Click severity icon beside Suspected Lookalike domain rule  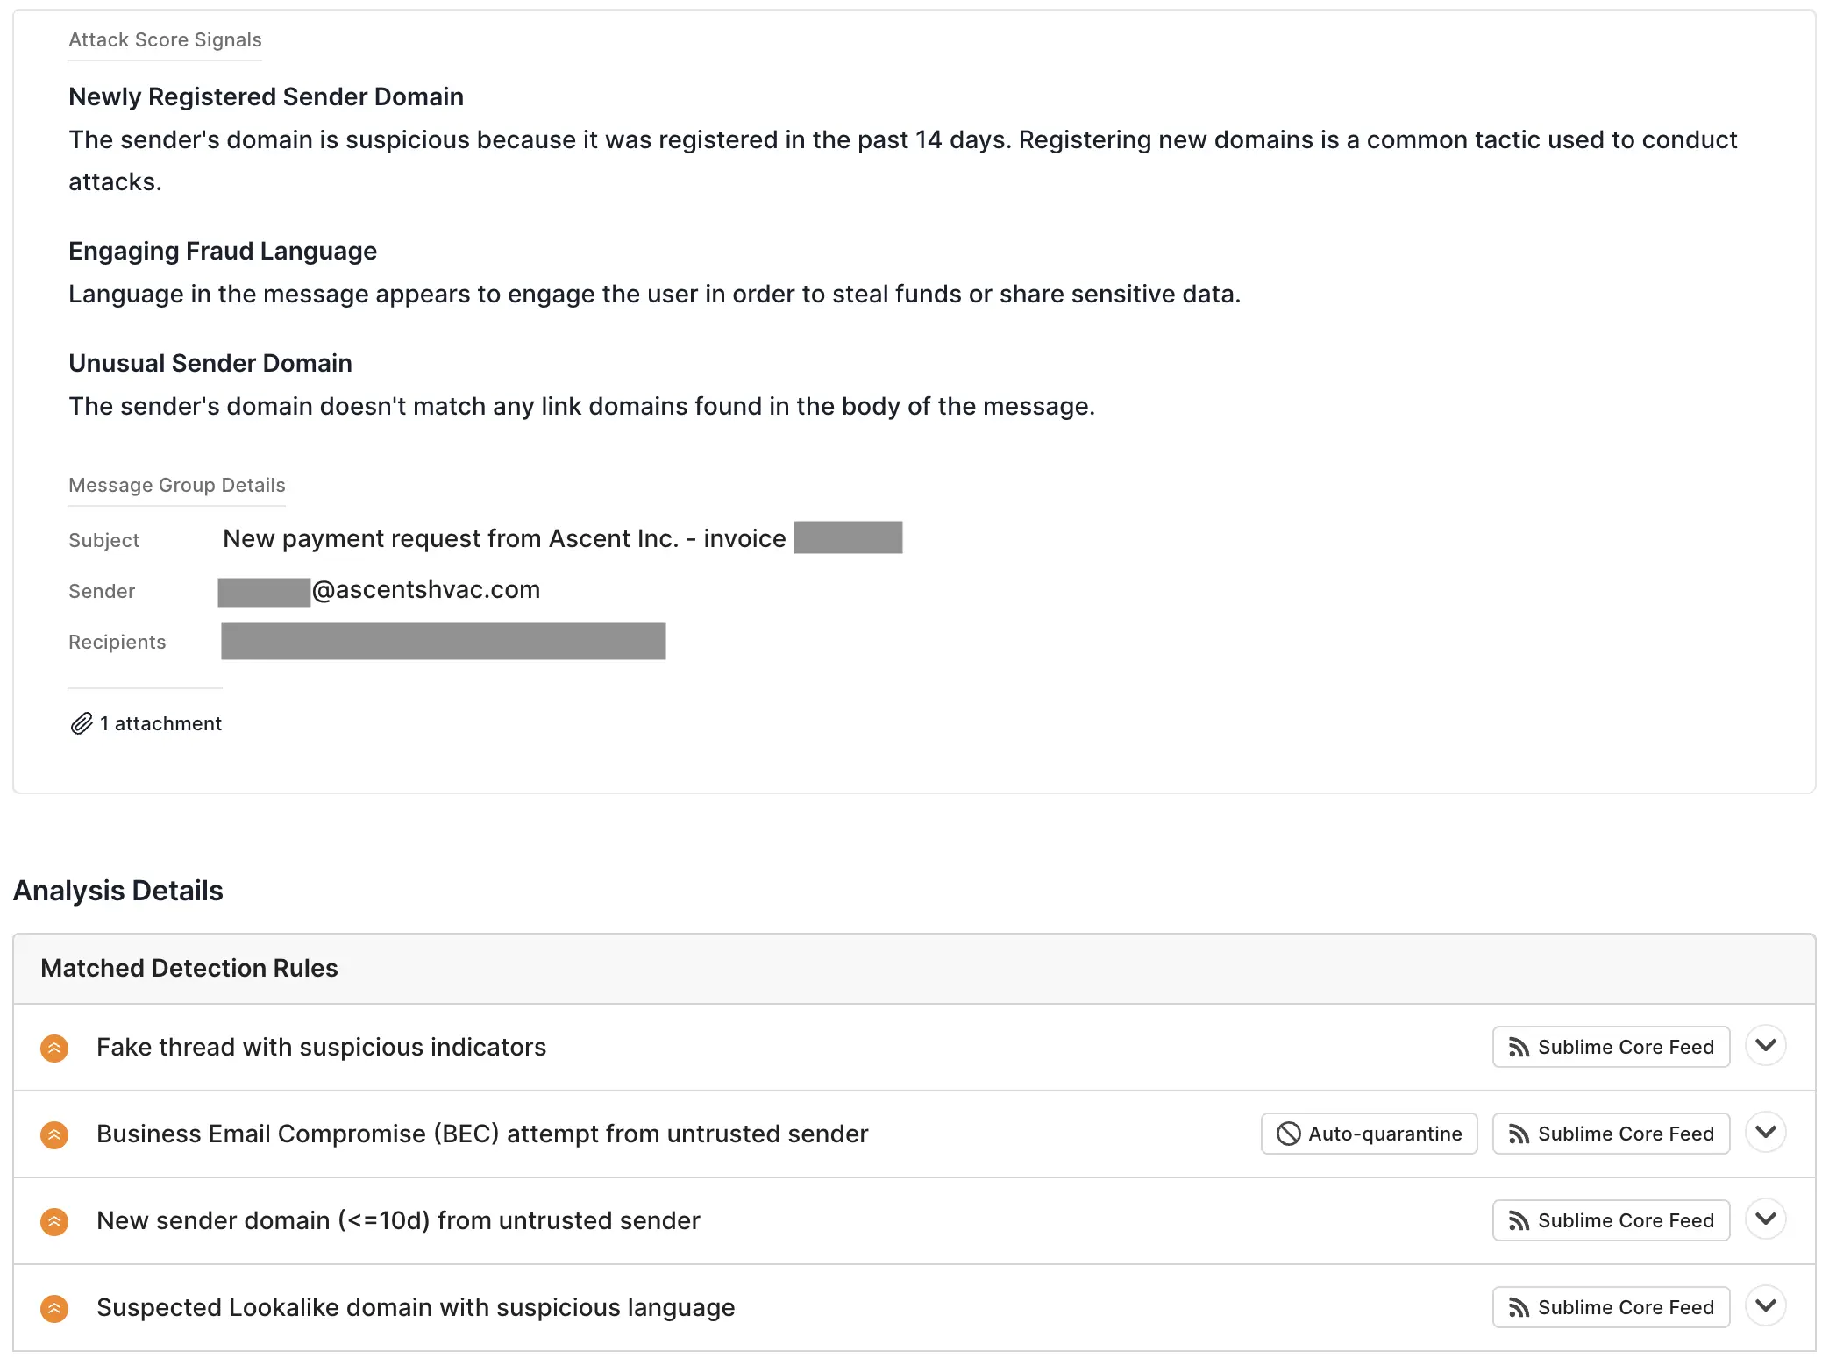(54, 1308)
